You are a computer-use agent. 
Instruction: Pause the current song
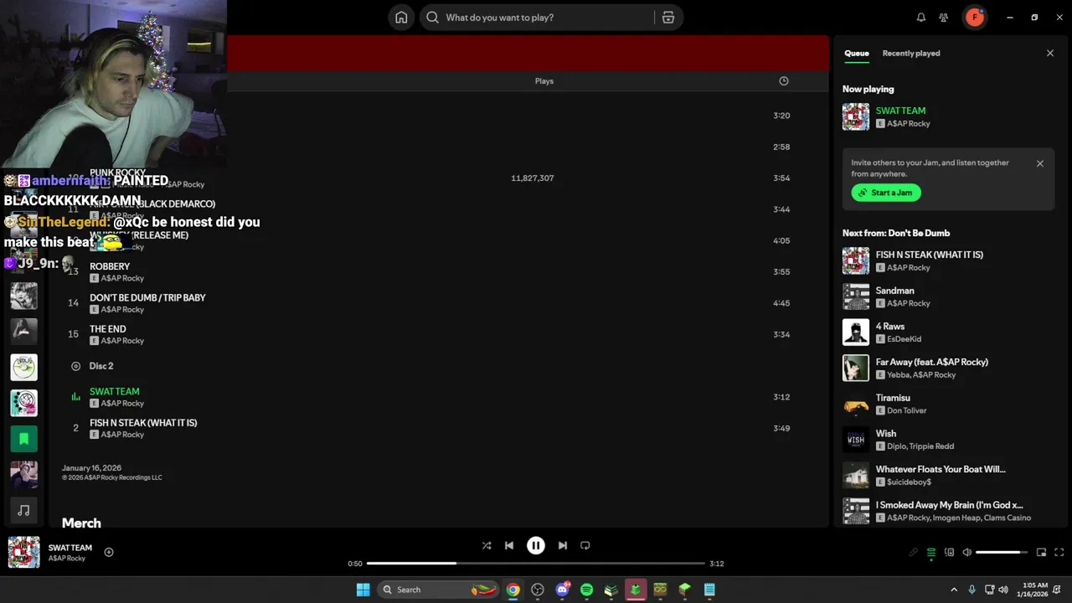click(536, 545)
